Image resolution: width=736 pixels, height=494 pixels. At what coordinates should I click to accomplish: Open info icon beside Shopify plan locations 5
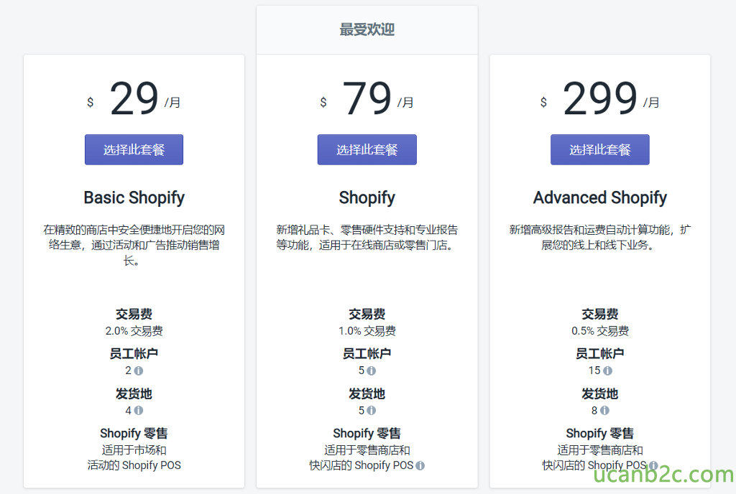pos(372,411)
